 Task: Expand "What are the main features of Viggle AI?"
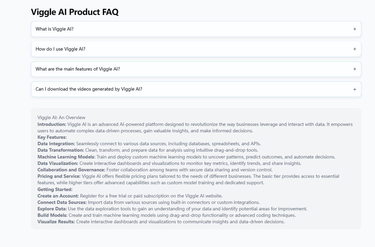click(78, 69)
